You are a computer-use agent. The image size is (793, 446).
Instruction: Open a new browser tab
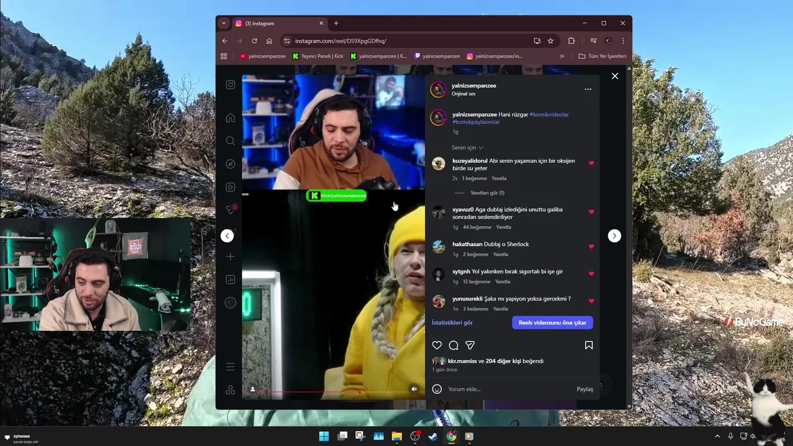336,24
